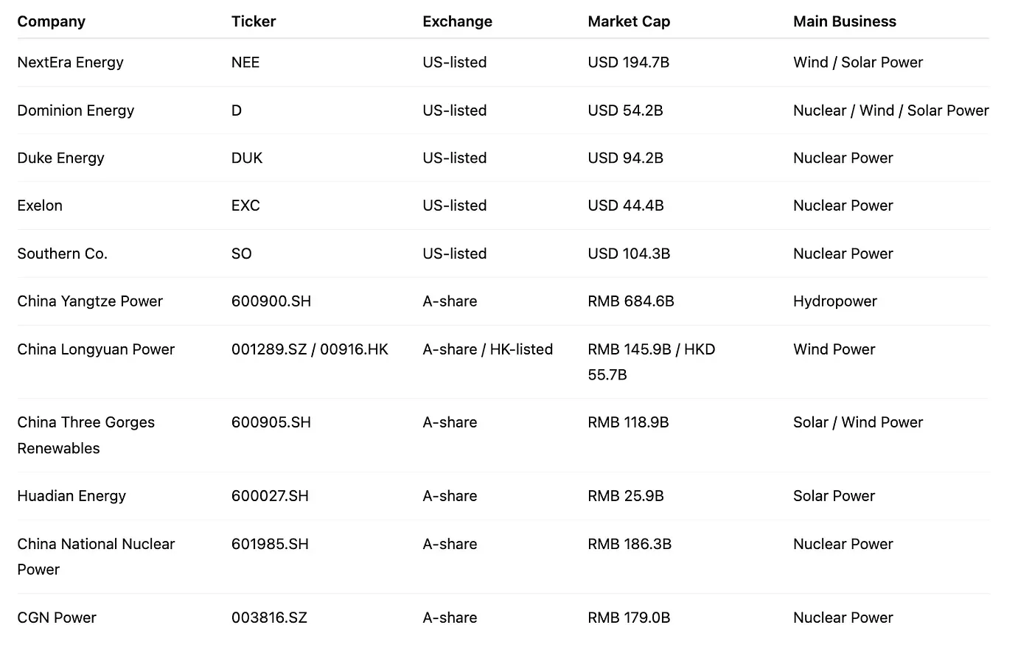This screenshot has height=650, width=1032.
Task: Select "US-listed" in the Duke Energy row
Action: 455,158
